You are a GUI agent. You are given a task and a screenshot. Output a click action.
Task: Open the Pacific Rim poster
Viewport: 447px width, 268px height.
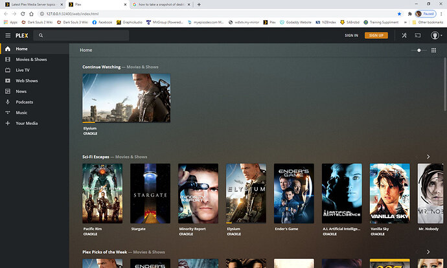pyautogui.click(x=102, y=194)
